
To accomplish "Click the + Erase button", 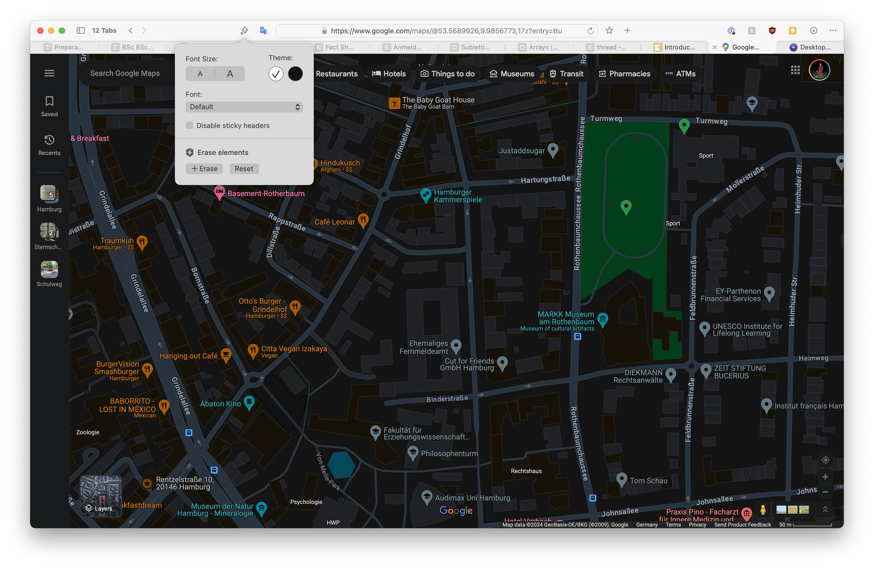I will [204, 168].
